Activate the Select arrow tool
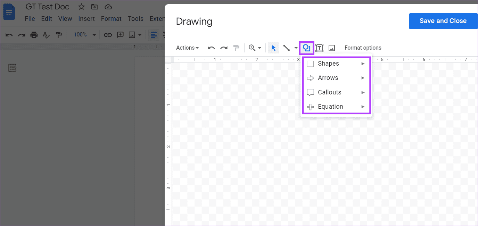The height and width of the screenshot is (226, 478). [273, 48]
